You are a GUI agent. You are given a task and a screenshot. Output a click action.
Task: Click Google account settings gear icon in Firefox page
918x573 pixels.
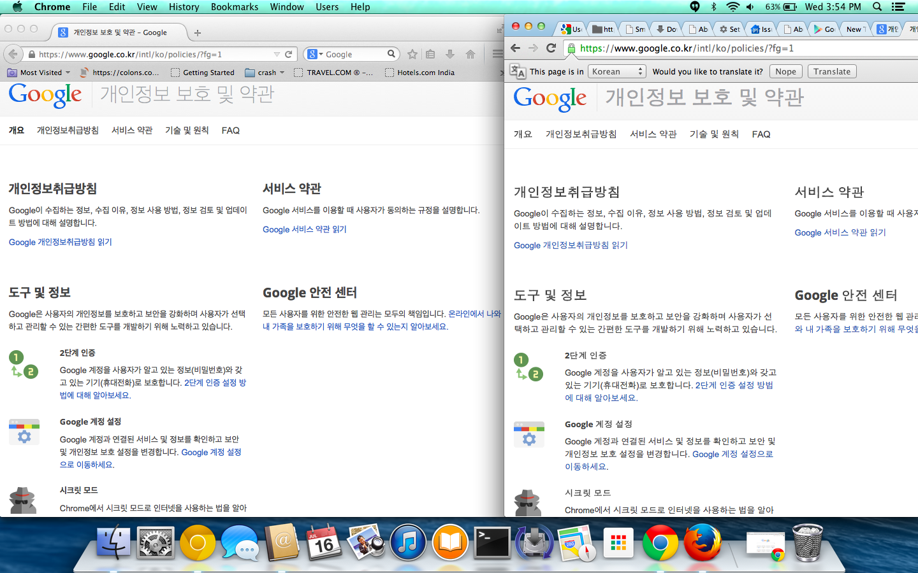pyautogui.click(x=24, y=432)
